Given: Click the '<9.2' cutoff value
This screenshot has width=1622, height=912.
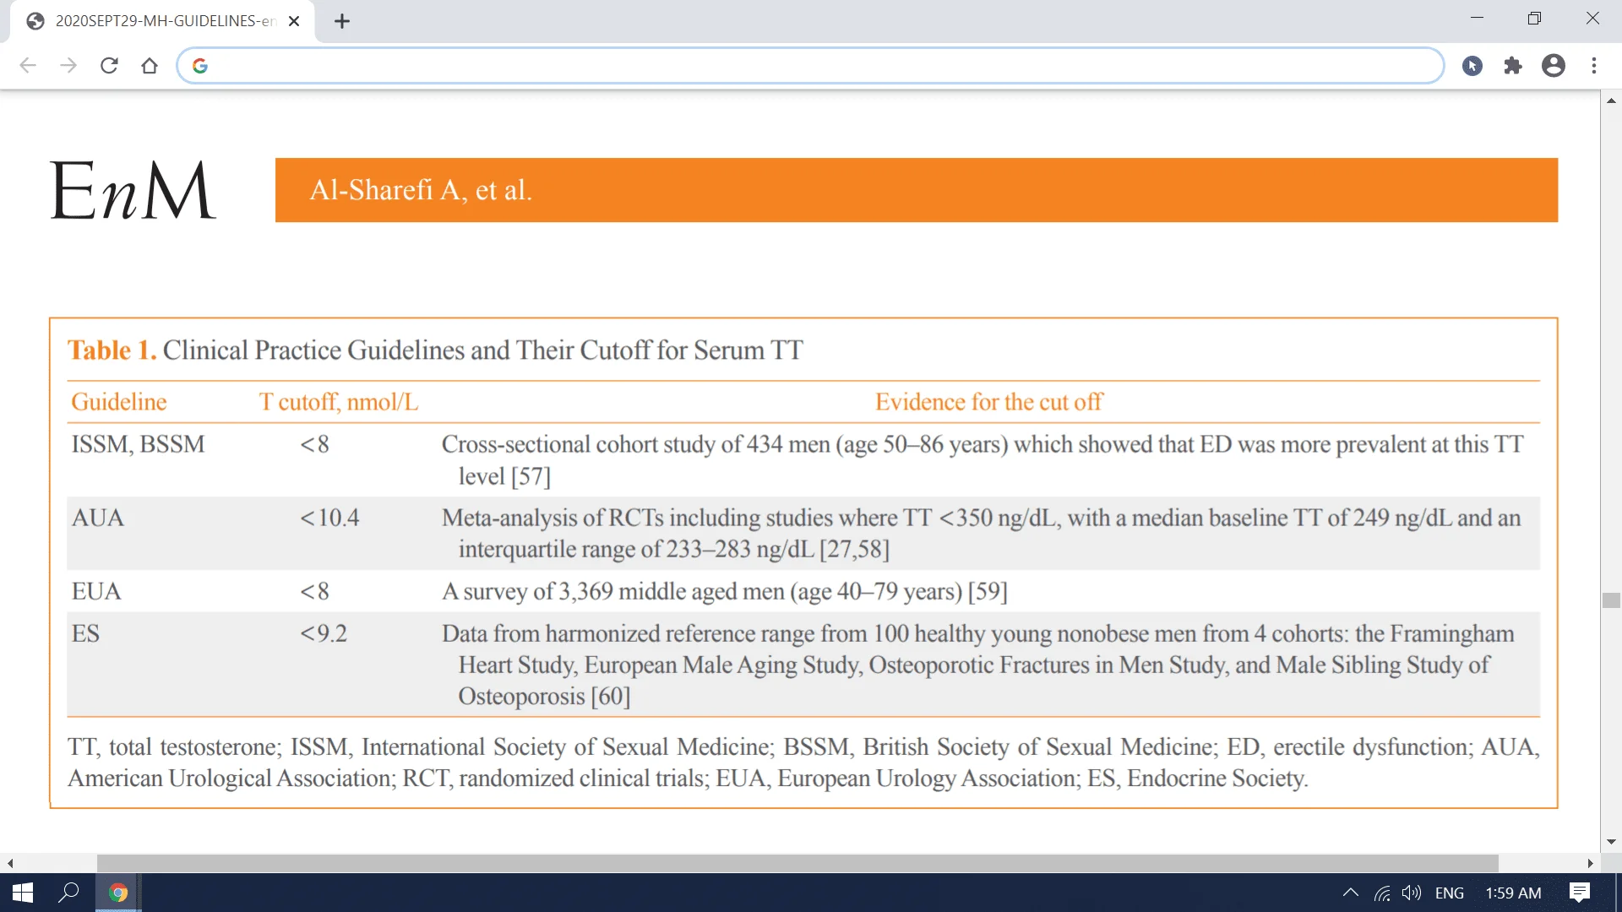Looking at the screenshot, I should (324, 633).
